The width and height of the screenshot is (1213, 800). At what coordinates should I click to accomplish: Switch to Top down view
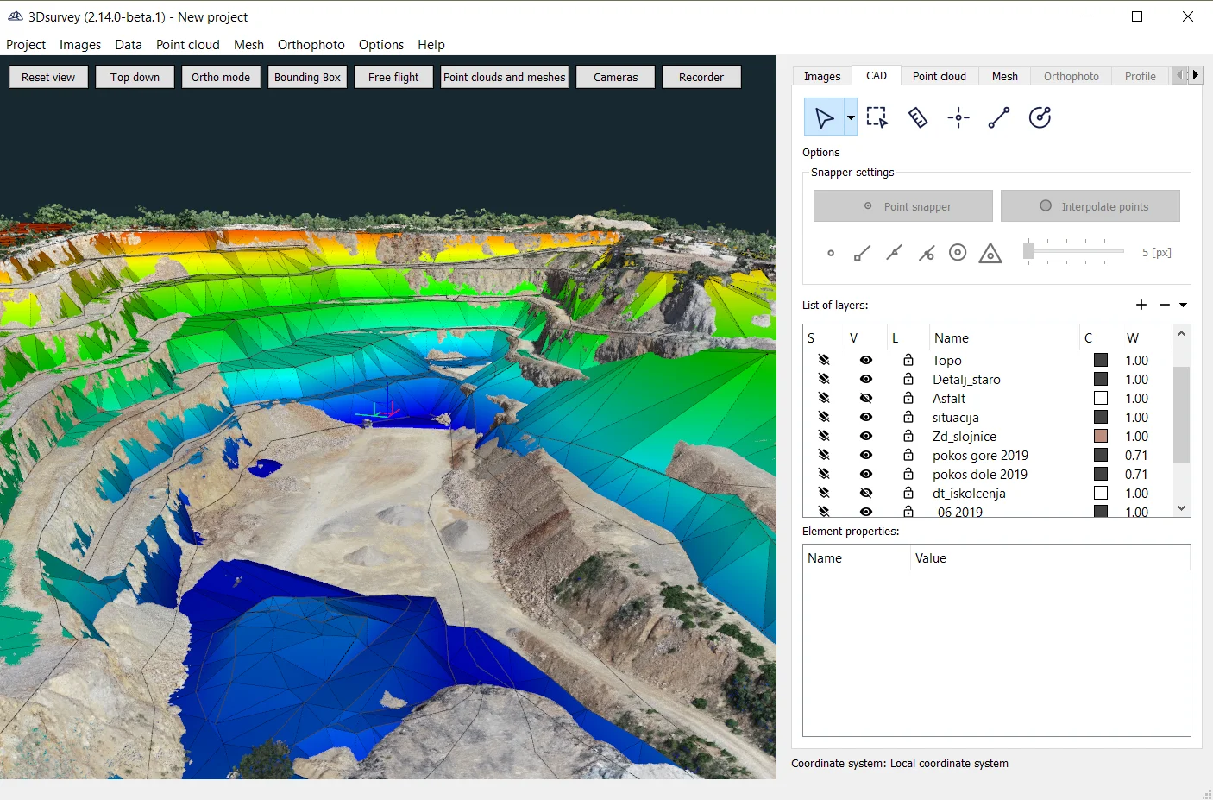point(135,77)
